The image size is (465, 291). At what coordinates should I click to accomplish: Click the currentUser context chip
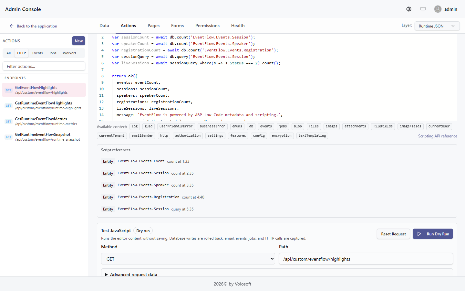[x=439, y=126]
